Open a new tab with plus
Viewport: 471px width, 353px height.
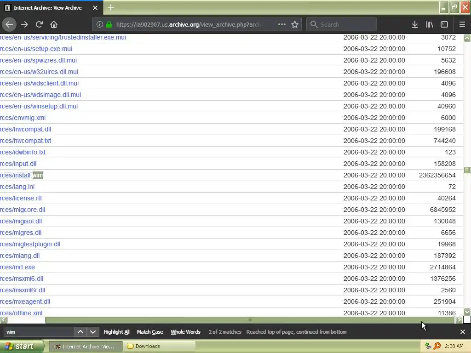(x=111, y=7)
